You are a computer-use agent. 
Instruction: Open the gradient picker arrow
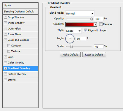(95, 24)
